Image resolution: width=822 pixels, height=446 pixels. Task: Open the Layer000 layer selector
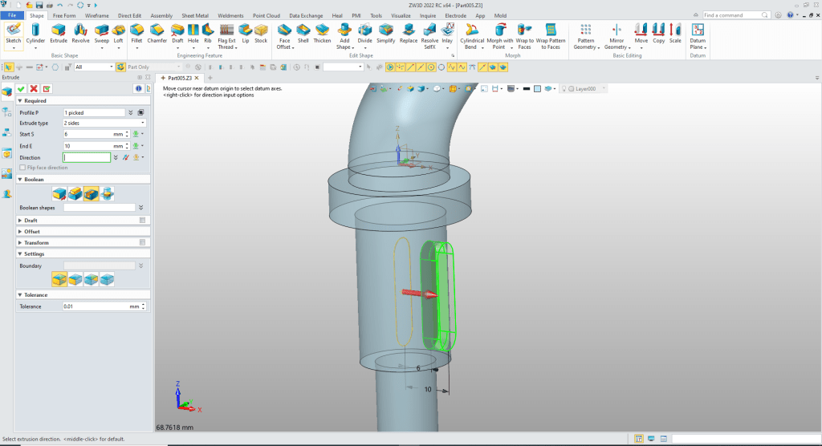pos(587,88)
